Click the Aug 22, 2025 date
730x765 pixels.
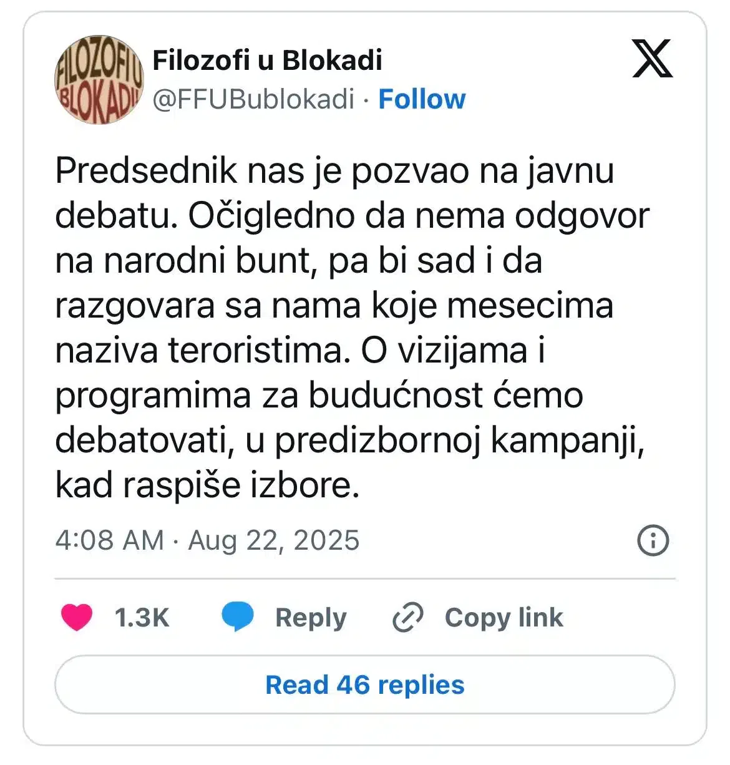coord(274,540)
